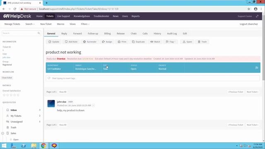Viewport: 265px width, 149px height.
Task: Click the upper View All link
Action: (63, 92)
